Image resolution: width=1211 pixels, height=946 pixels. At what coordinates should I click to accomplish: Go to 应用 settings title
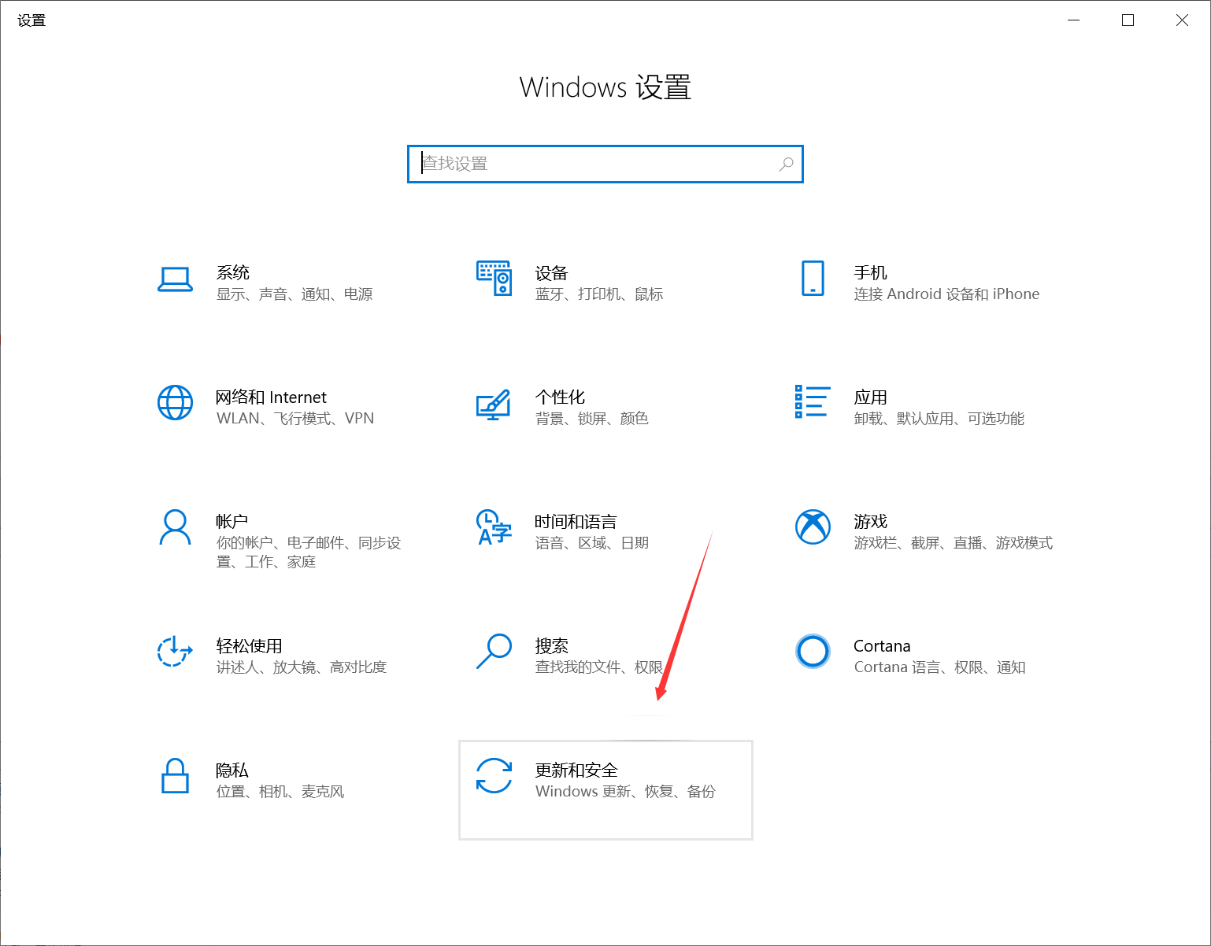(x=870, y=397)
